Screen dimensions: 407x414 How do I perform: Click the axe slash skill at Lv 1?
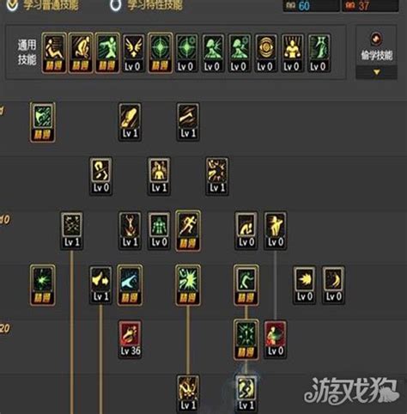point(188,122)
